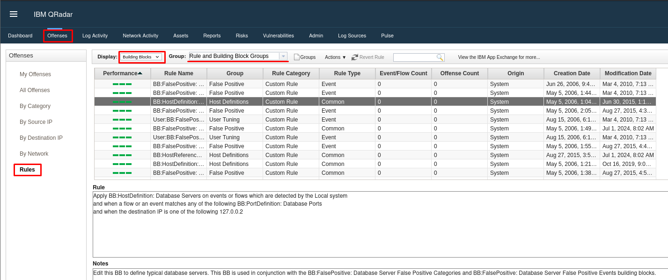668x280 pixels.
Task: Sort by Rule Name column header
Action: [179, 73]
